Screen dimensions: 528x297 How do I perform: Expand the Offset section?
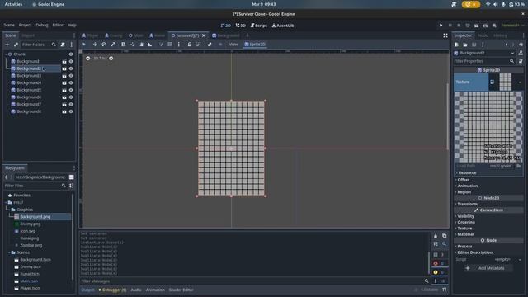[463, 180]
